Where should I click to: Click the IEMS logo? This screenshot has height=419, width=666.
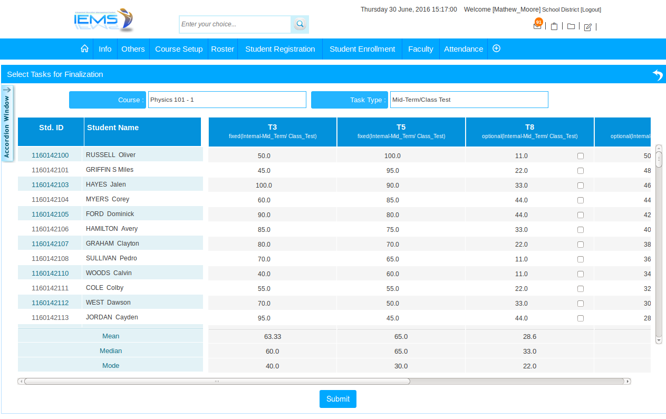tap(104, 20)
